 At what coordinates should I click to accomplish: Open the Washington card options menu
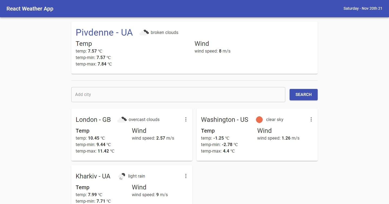[x=311, y=119]
